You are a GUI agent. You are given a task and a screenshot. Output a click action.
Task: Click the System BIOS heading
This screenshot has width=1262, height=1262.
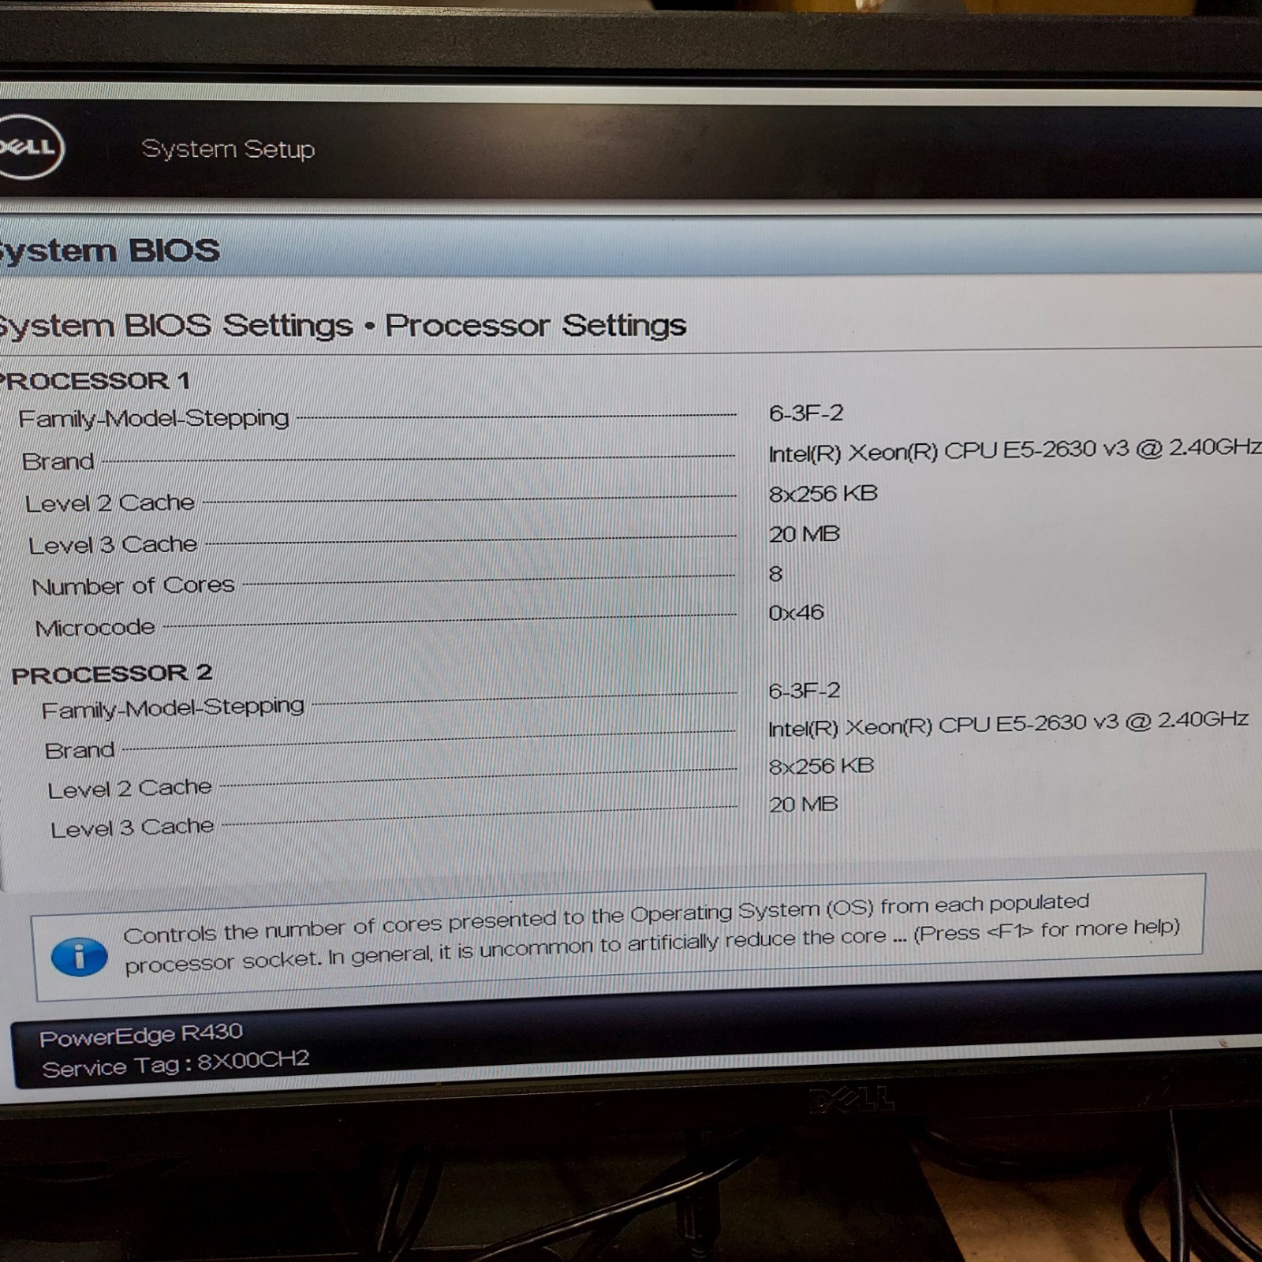[109, 251]
